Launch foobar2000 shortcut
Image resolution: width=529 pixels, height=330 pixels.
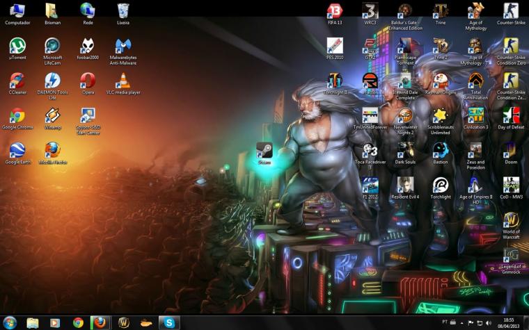pos(88,49)
